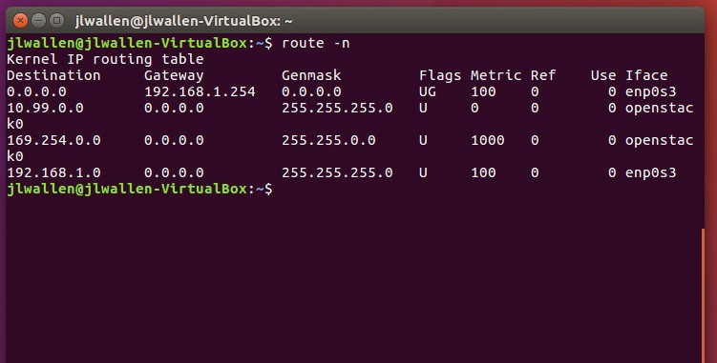The width and height of the screenshot is (717, 363).
Task: Click the terminal's orange scrollbar handle
Action: (703, 295)
